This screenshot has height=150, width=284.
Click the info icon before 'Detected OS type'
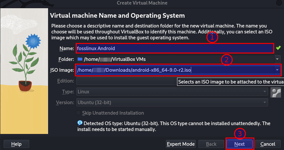(80, 123)
